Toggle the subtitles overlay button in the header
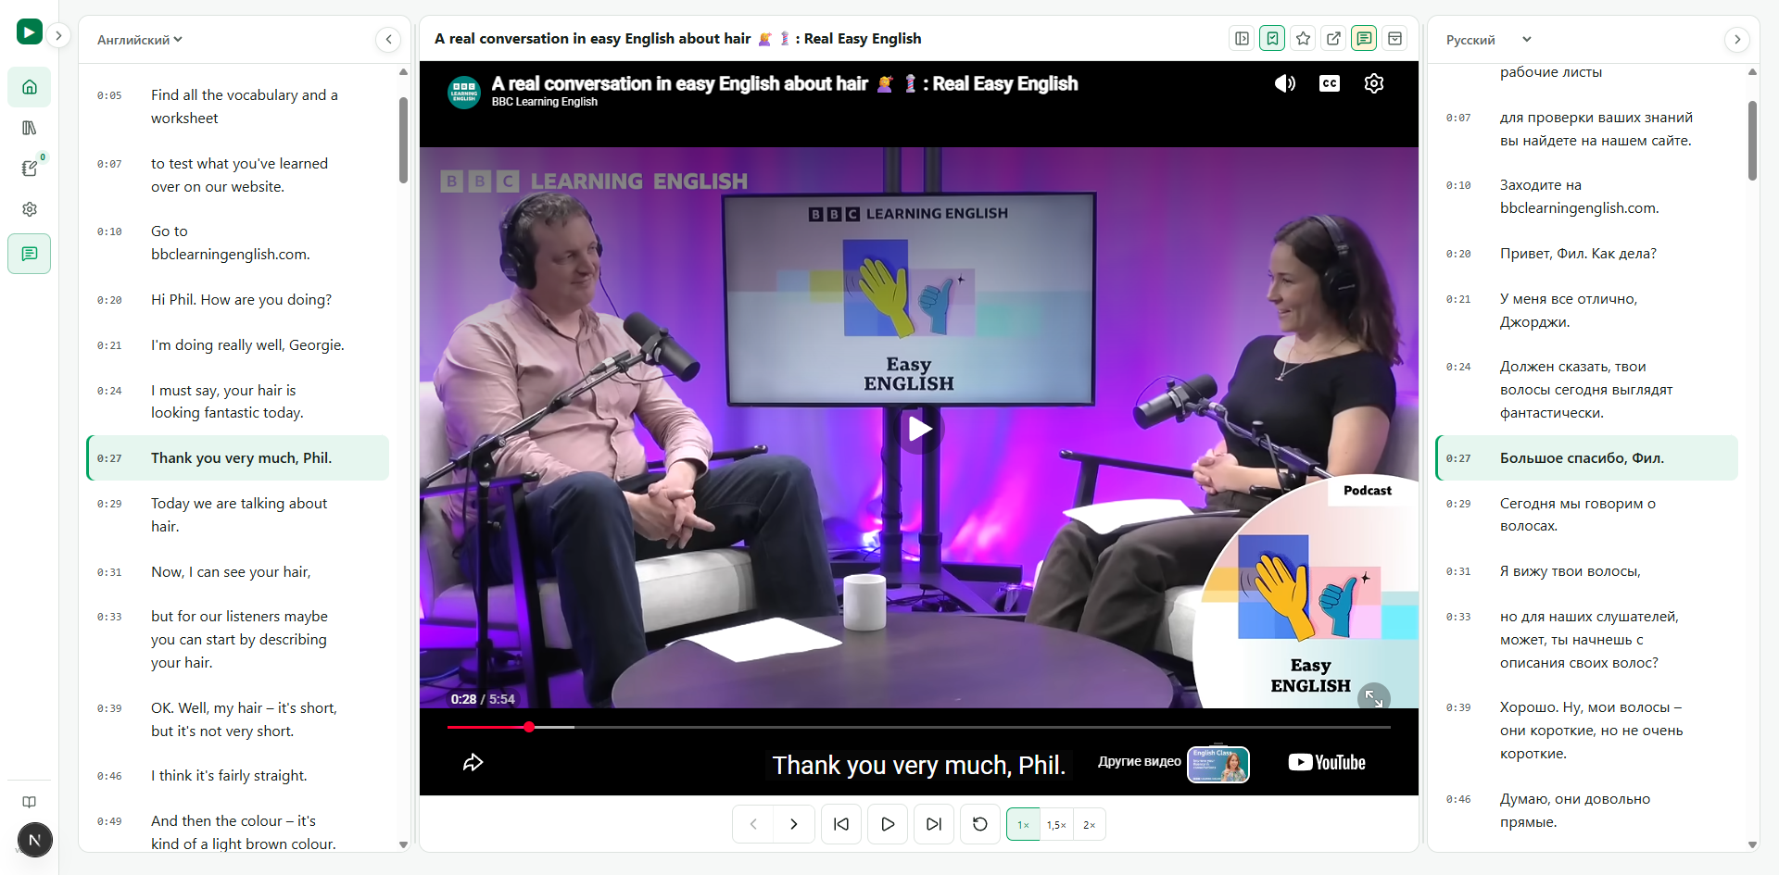The image size is (1779, 875). coord(1364,39)
